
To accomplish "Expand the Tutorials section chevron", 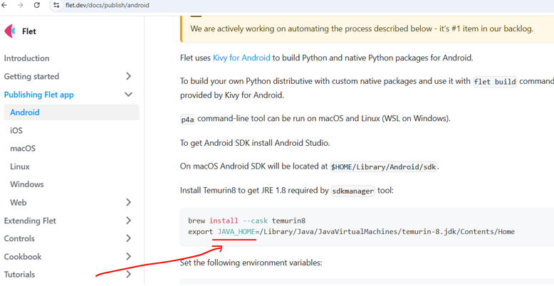I will (128, 275).
